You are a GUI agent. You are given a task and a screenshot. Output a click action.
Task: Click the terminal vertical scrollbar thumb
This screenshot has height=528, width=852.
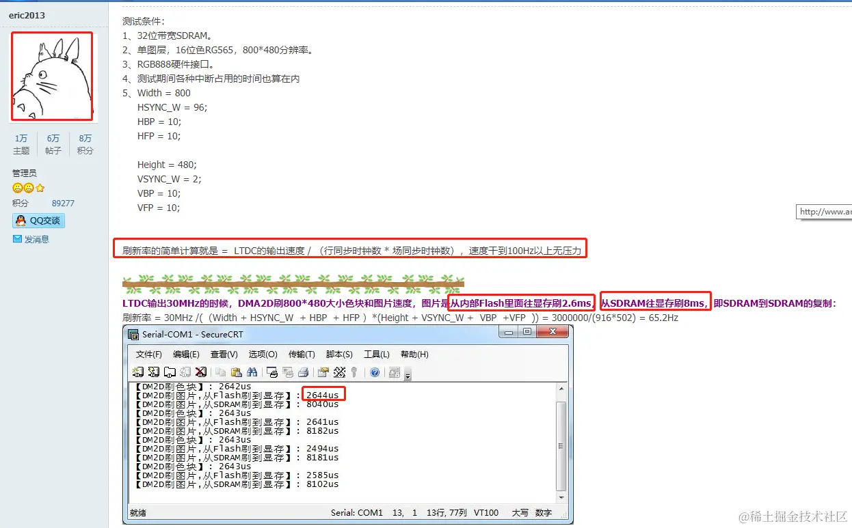pyautogui.click(x=561, y=445)
